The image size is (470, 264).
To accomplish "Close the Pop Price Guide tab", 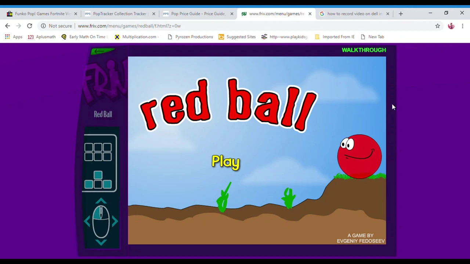I will pyautogui.click(x=232, y=14).
